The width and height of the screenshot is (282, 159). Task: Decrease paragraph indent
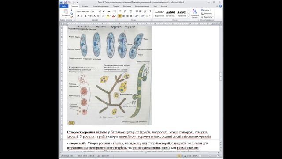[137, 11]
